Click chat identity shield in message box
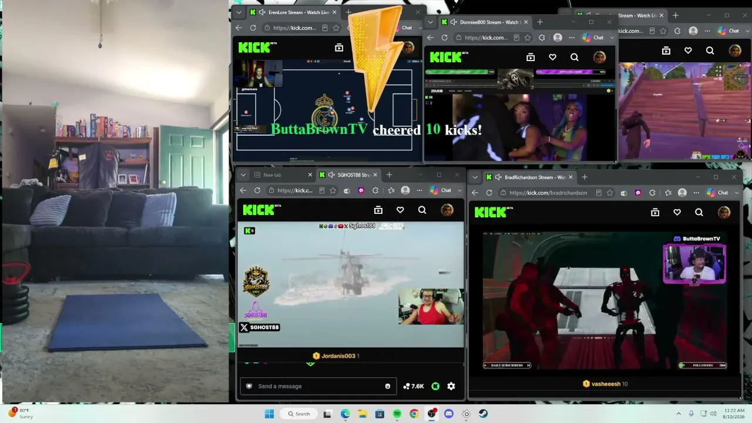 click(x=249, y=386)
